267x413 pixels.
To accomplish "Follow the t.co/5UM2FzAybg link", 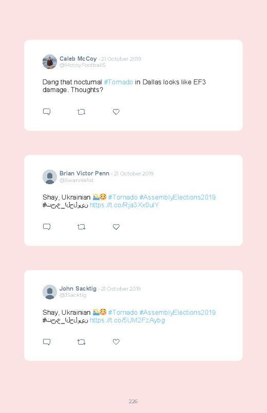I will click(x=127, y=320).
